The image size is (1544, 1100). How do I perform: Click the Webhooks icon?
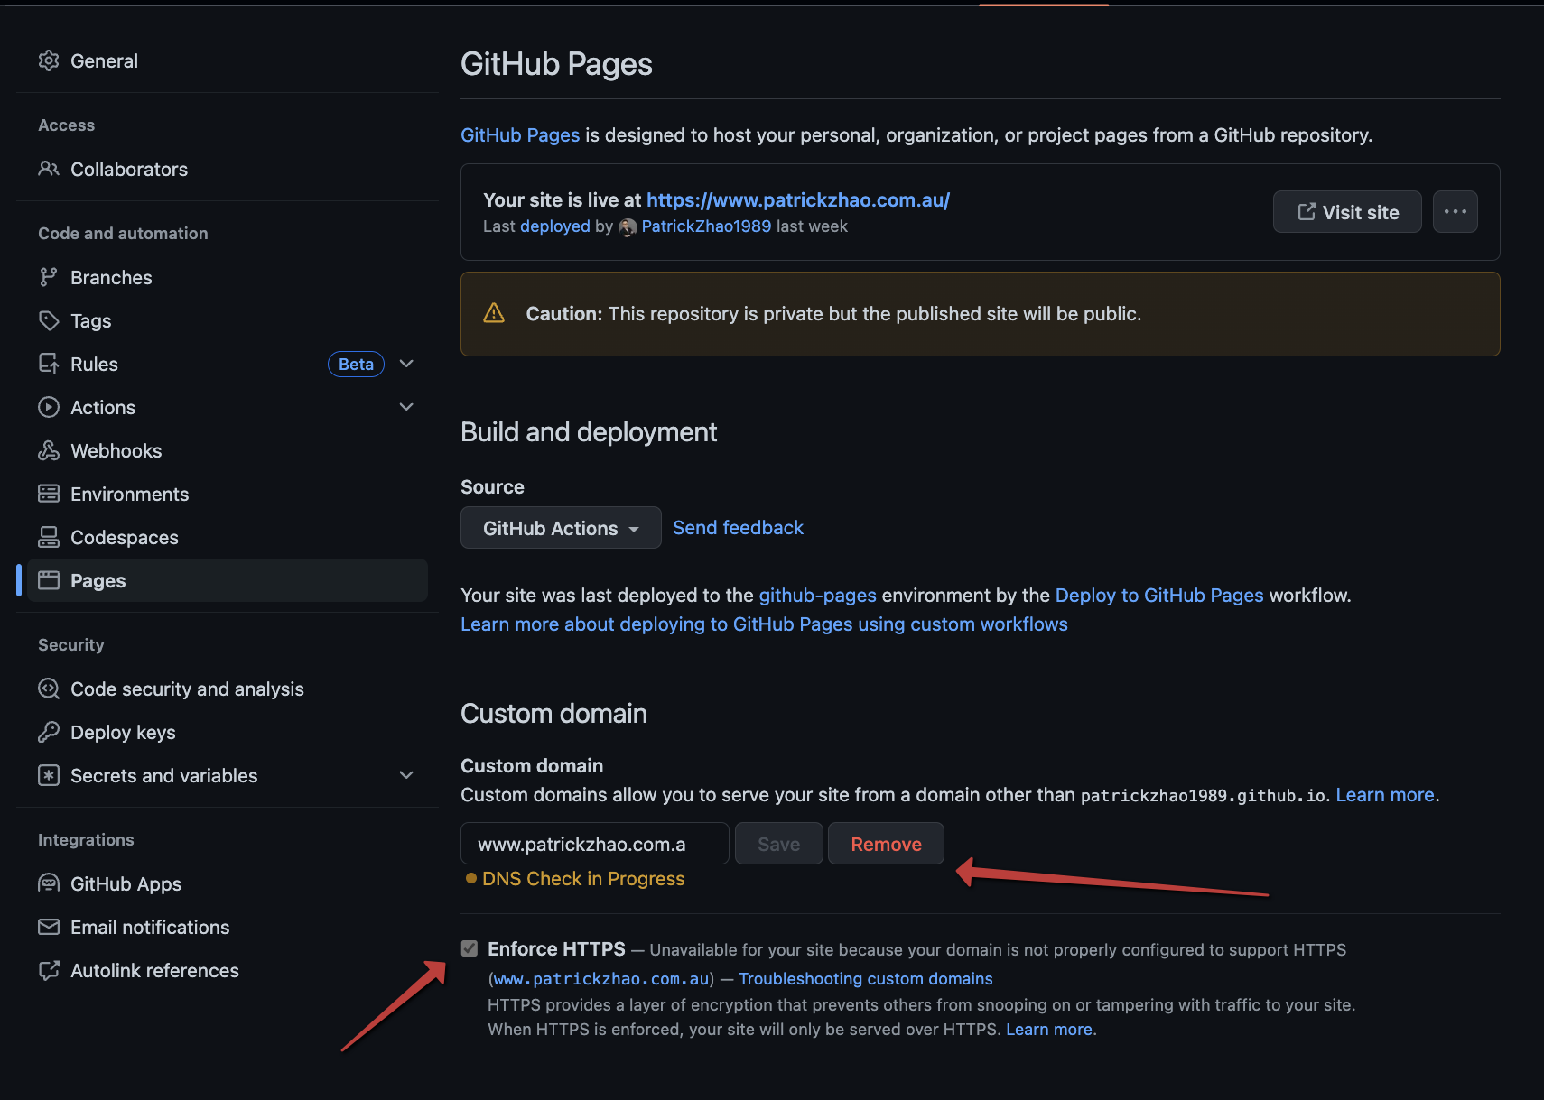(x=49, y=450)
